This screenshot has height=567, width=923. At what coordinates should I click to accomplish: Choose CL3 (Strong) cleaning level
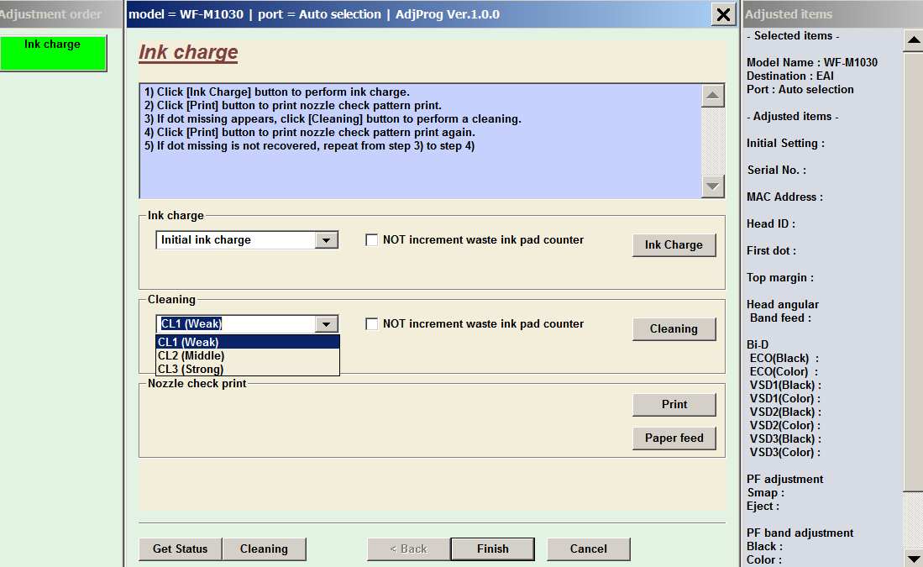point(247,369)
